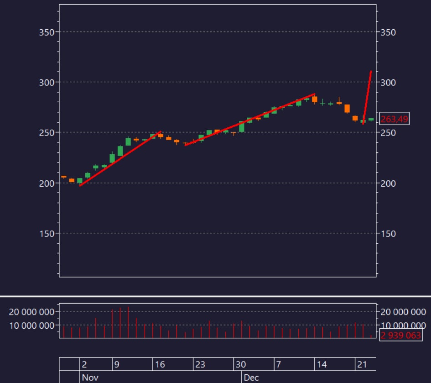Click the 300 label on left price axis
The image size is (431, 383).
pyautogui.click(x=47, y=82)
